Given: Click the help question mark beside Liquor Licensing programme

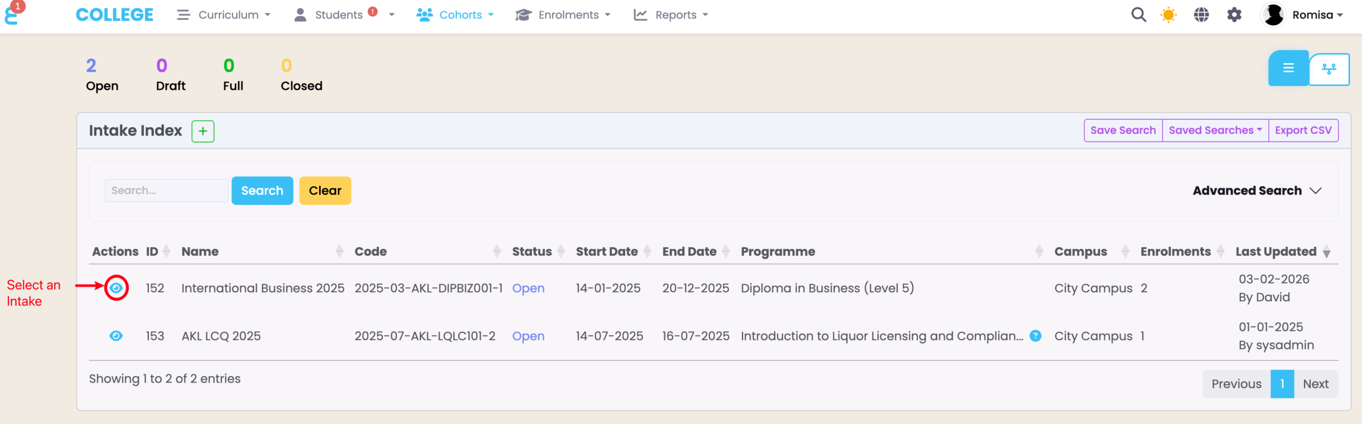Looking at the screenshot, I should [x=1035, y=336].
